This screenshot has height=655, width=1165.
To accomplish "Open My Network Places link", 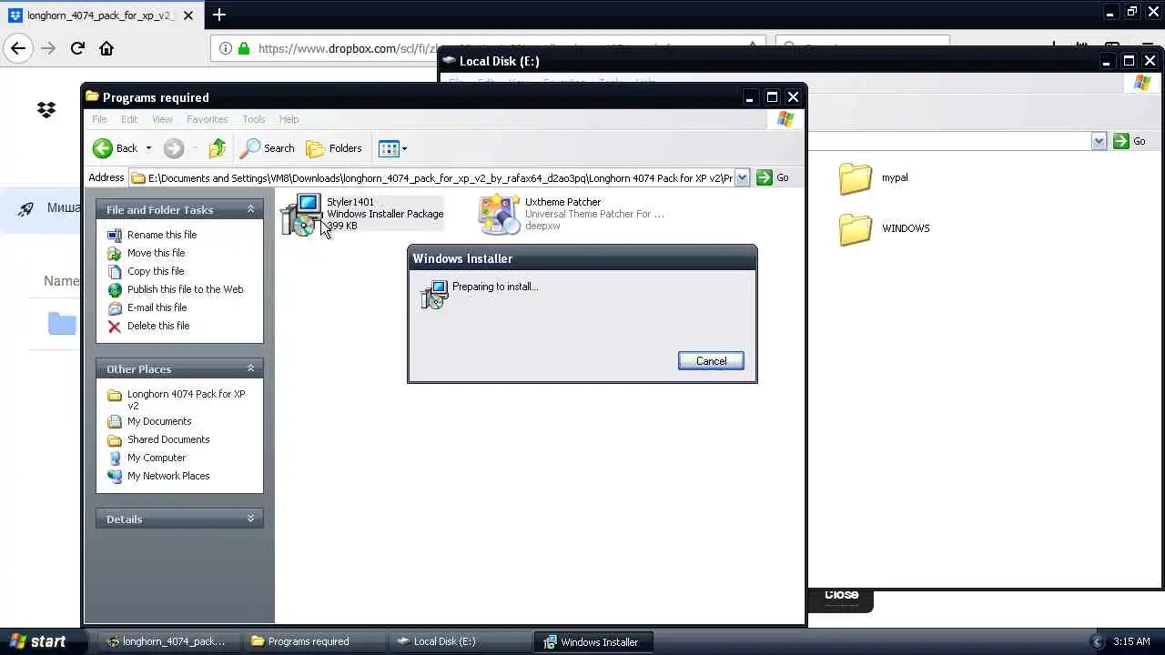I will click(168, 476).
